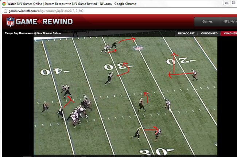
Task: Open the Games tab
Action: [207, 21]
